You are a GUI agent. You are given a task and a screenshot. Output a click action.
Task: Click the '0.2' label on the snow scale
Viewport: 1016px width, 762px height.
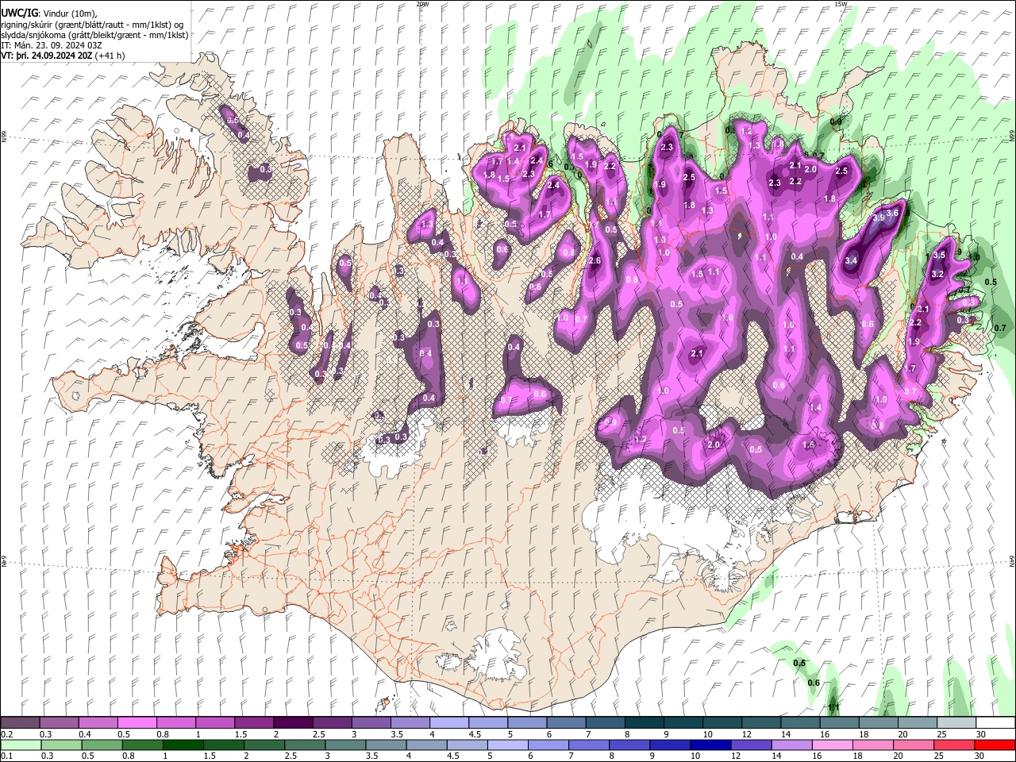pos(7,734)
